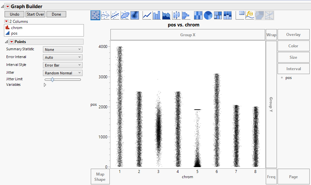The width and height of the screenshot is (311, 185).
Task: Select the Heatmap element icon
Action: coord(198,15)
